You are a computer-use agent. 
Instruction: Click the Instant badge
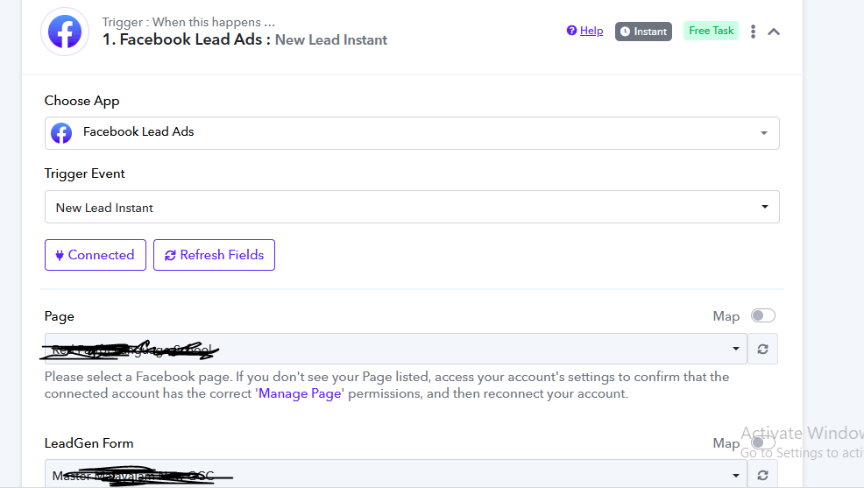coord(643,32)
